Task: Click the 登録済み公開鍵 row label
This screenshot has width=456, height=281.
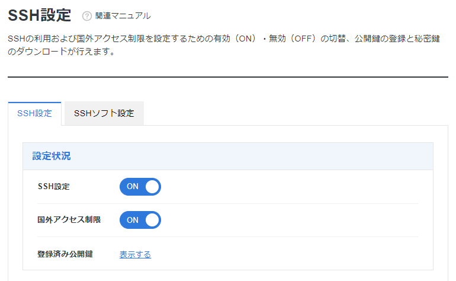Action: point(65,254)
